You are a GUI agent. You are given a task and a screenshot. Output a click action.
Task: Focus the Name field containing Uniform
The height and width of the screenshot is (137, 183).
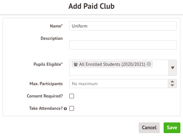123,26
